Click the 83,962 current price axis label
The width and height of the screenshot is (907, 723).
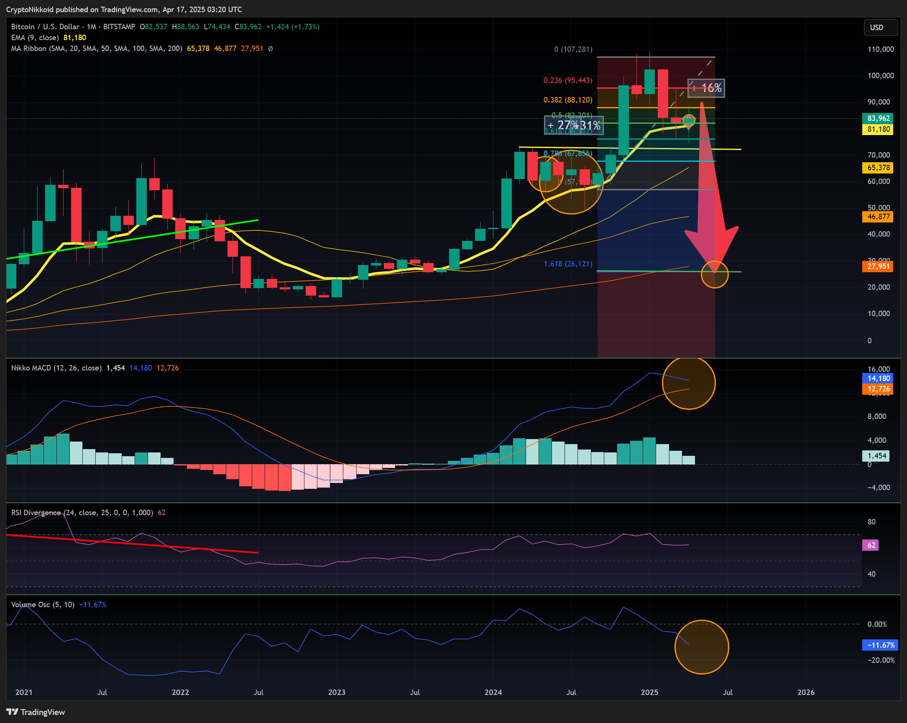[x=879, y=119]
